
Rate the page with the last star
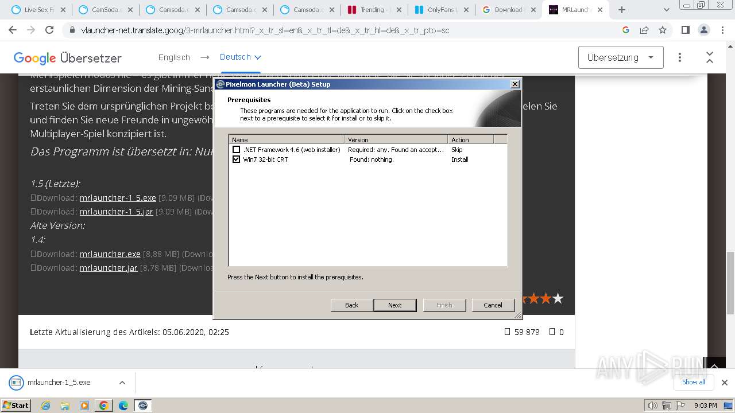point(558,298)
